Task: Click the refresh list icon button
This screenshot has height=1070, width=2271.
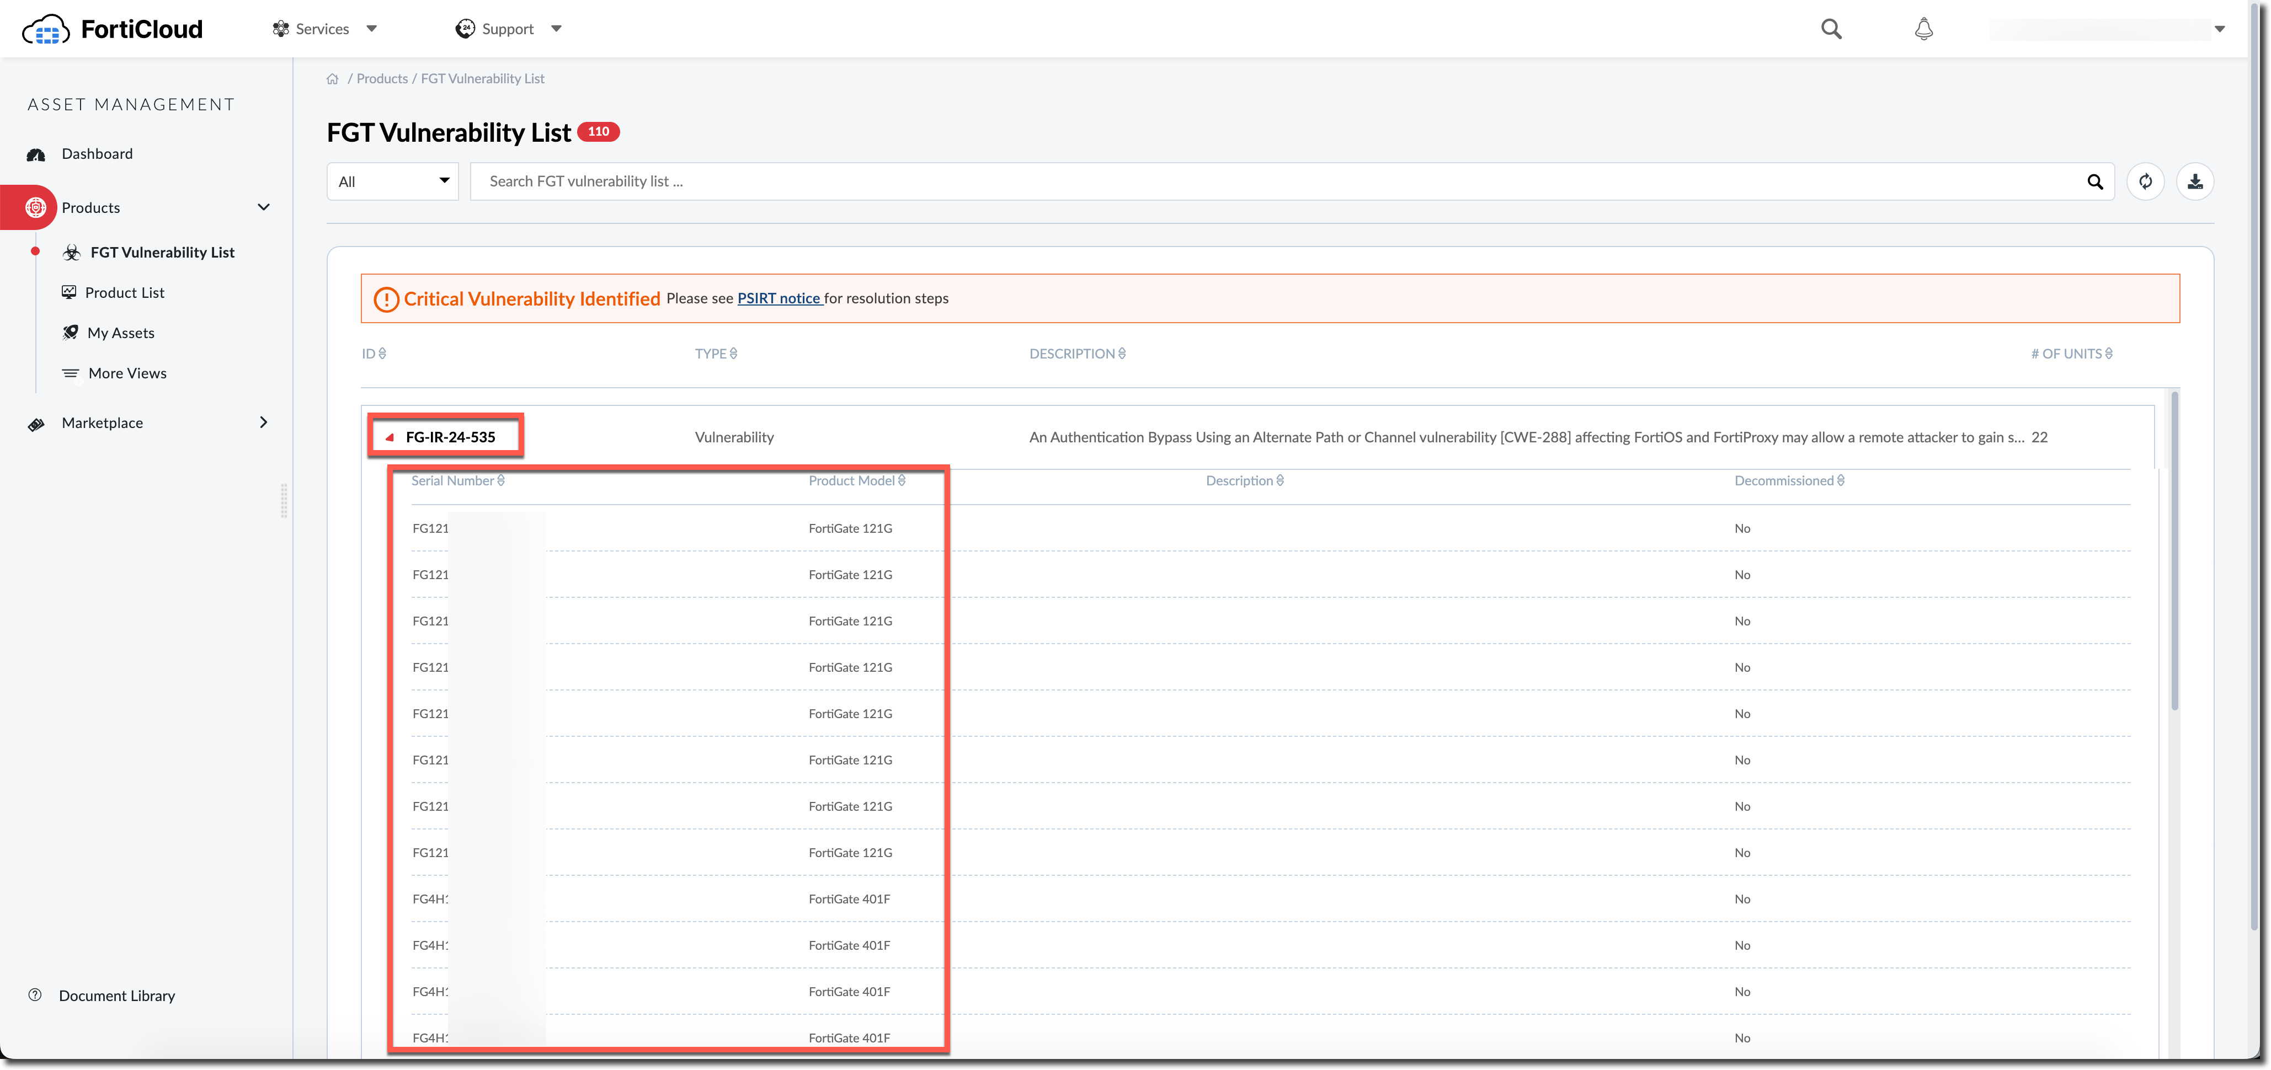Action: (x=2145, y=181)
